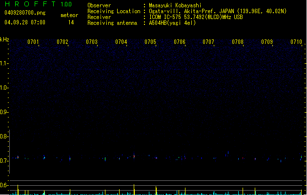Click the timestamp 04.09.28 07:00

(x=25, y=22)
